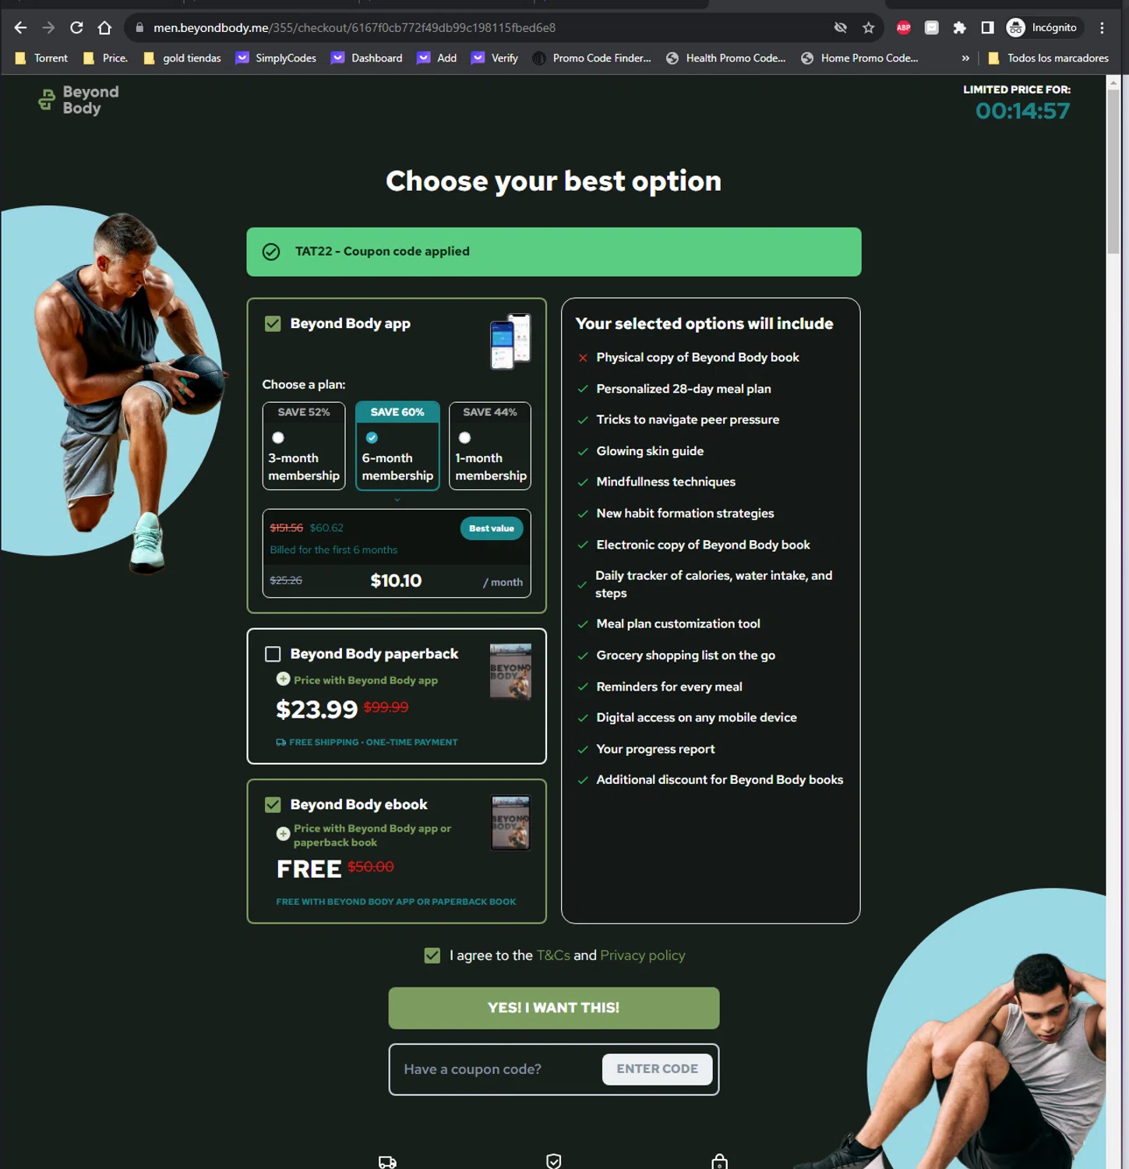
Task: Open the Dashboard bookmark
Action: click(x=367, y=58)
